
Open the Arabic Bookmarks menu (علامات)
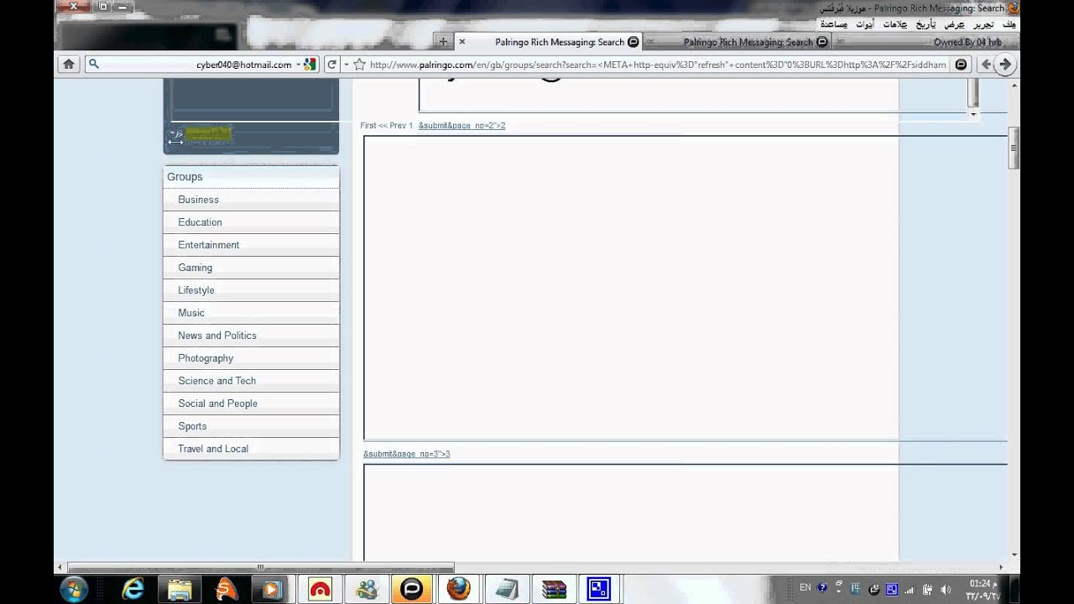[x=895, y=24]
